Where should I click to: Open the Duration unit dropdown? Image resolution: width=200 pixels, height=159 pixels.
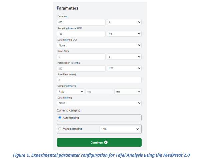(x=124, y=22)
